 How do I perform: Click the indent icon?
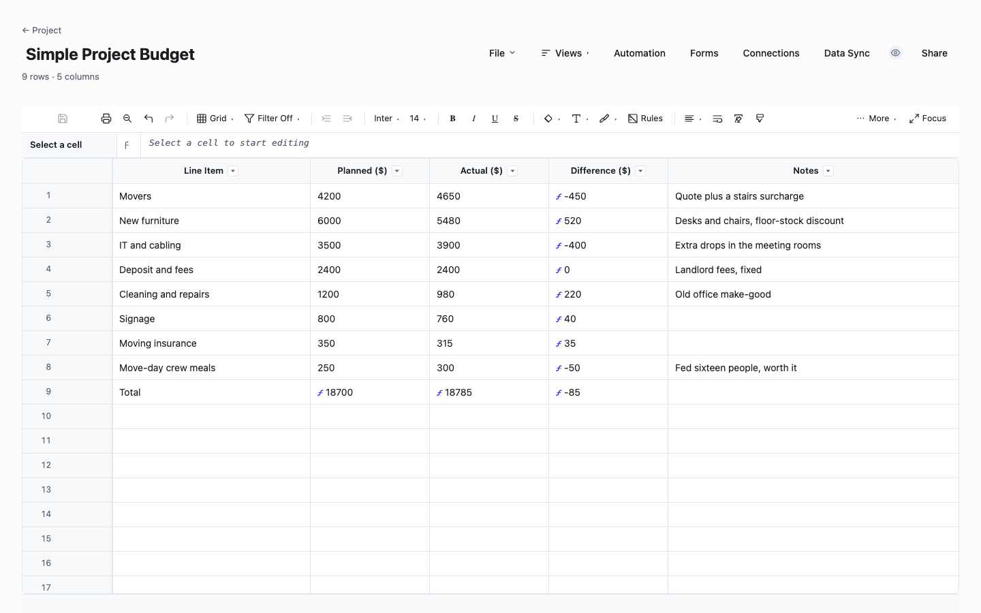coord(326,119)
